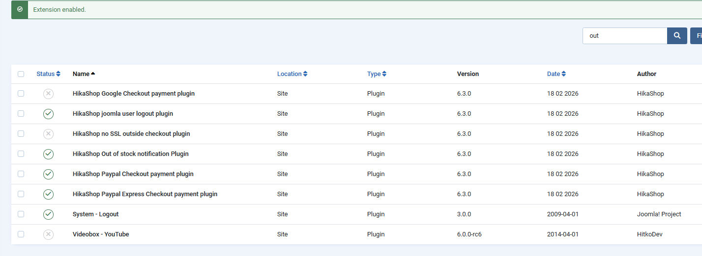The width and height of the screenshot is (702, 256).
Task: Sort extensions by Type column
Action: 377,74
